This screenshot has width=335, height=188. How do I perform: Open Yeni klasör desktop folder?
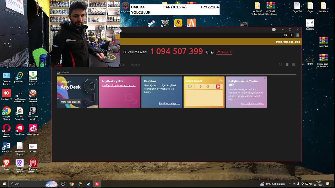(323, 7)
